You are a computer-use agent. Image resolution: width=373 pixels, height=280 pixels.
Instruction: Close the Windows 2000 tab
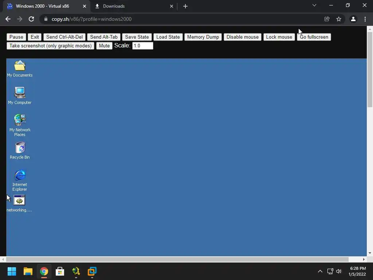pos(85,7)
